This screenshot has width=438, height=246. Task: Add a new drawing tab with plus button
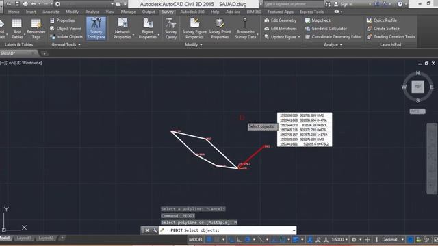pos(44,53)
